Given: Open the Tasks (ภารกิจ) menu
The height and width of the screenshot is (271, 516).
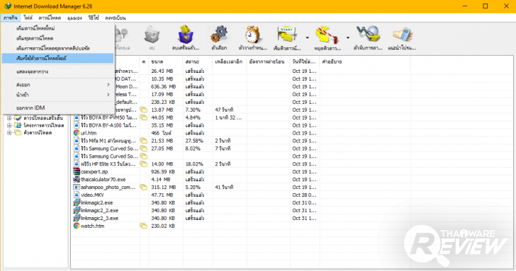Looking at the screenshot, I should point(11,18).
